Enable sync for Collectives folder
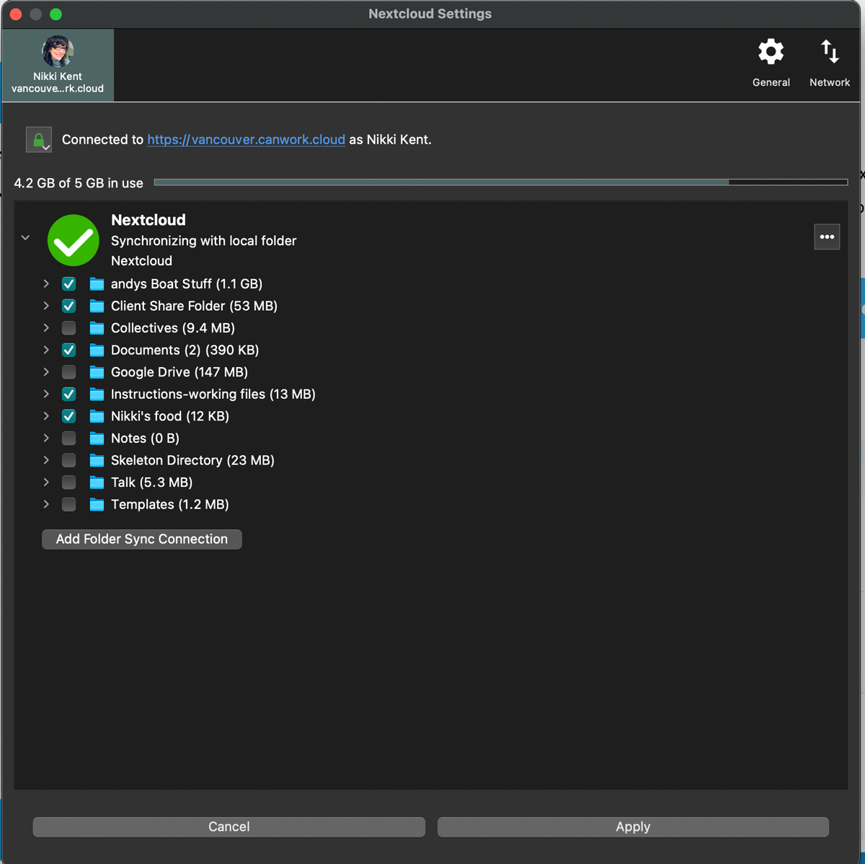Image resolution: width=865 pixels, height=864 pixels. [69, 328]
